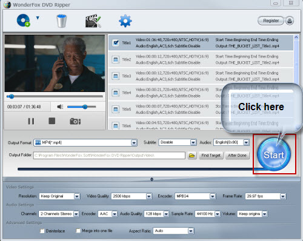Click the After Done button
This screenshot has height=241, width=303.
tap(237, 156)
